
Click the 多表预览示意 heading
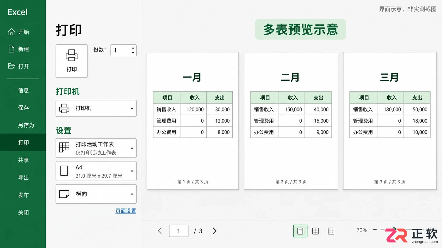(x=300, y=29)
